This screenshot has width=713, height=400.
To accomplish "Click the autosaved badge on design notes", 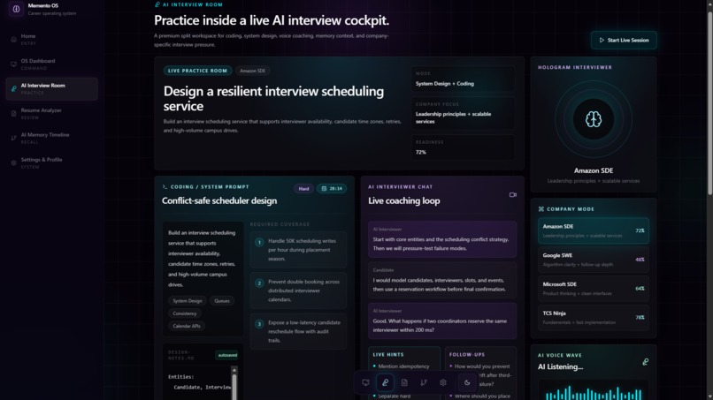I will 227,355.
